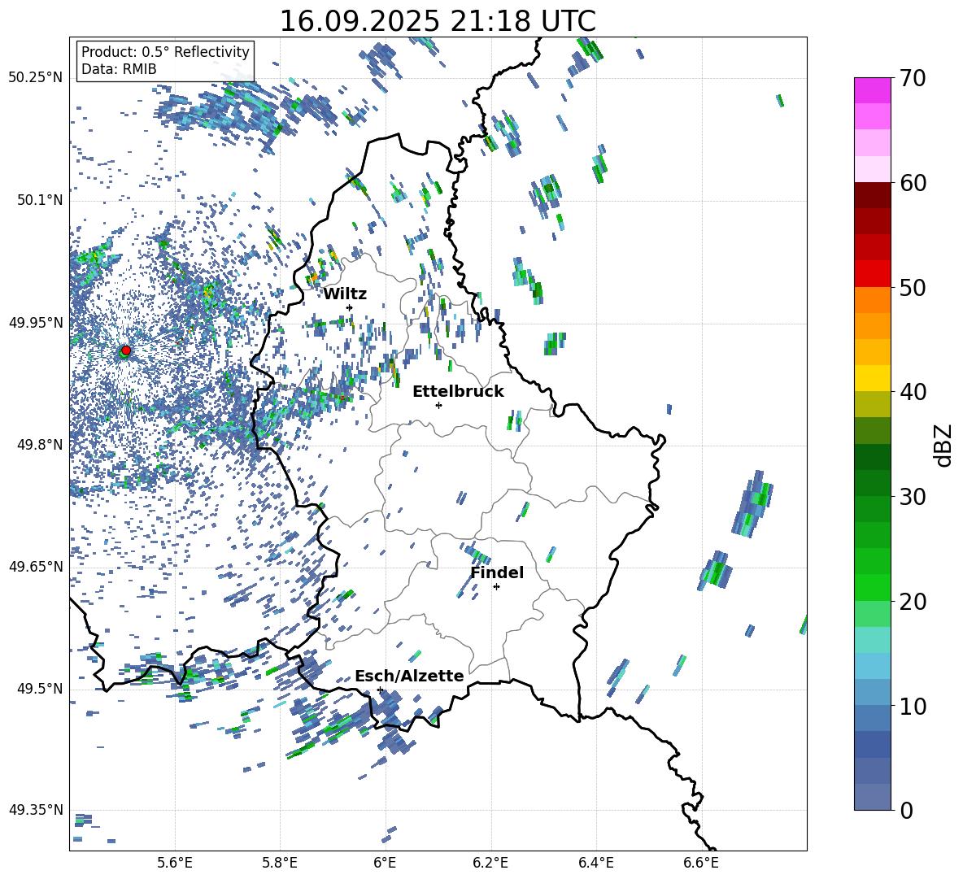Click the longitude label 6.4°E
Image resolution: width=963 pixels, height=879 pixels.
pyautogui.click(x=596, y=863)
